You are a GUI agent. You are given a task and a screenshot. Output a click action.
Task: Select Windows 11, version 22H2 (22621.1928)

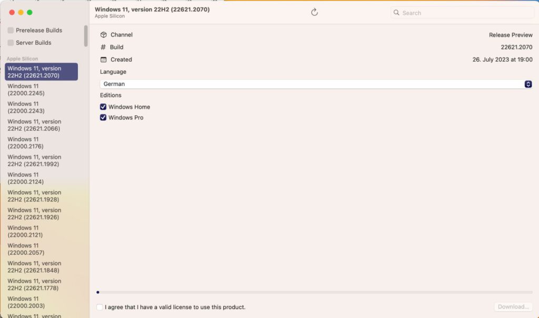pos(41,196)
